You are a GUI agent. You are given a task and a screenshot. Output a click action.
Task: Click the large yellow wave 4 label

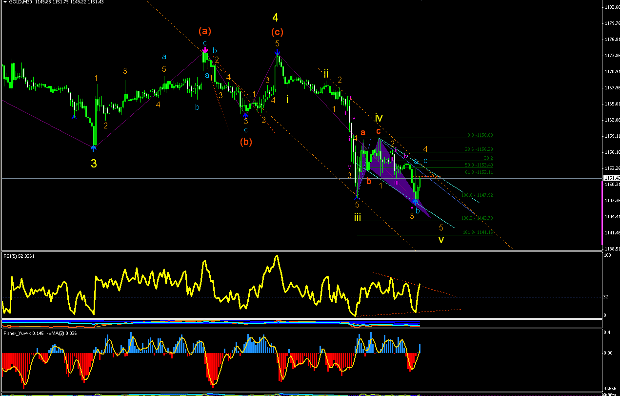tap(276, 18)
